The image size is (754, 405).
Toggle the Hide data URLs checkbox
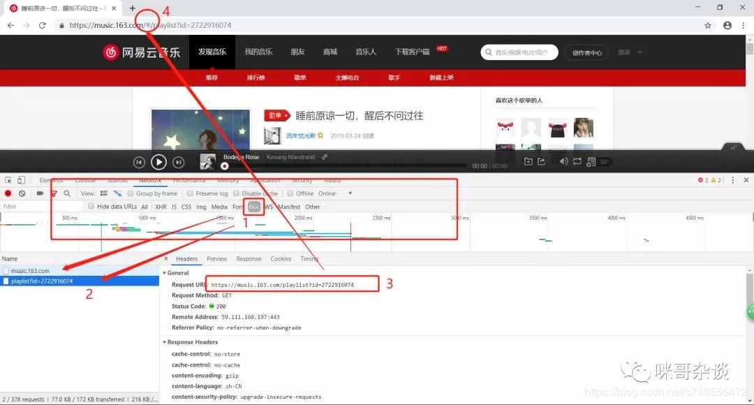point(91,206)
